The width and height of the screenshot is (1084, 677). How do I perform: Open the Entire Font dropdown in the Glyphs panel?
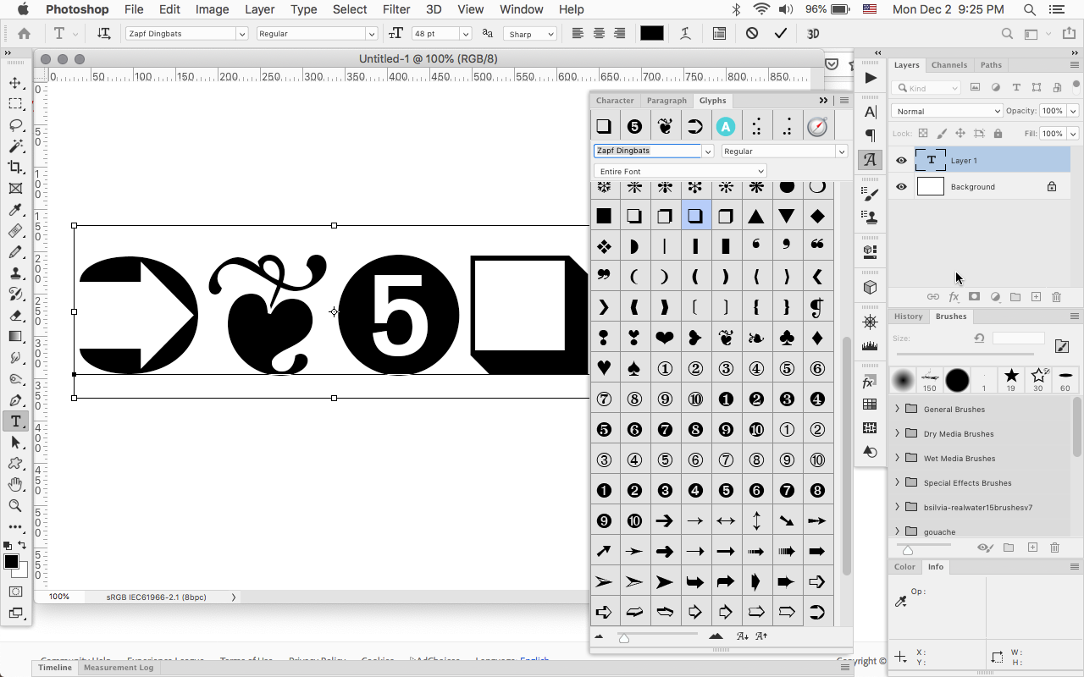pyautogui.click(x=680, y=171)
